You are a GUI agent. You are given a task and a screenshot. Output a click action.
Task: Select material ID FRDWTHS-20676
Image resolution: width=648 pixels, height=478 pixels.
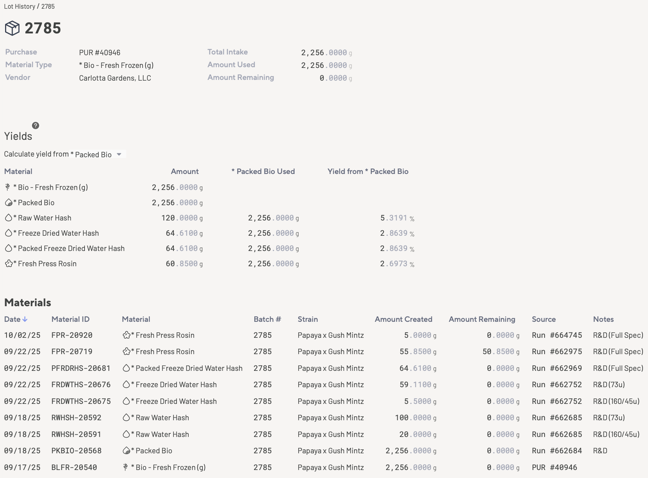(81, 385)
